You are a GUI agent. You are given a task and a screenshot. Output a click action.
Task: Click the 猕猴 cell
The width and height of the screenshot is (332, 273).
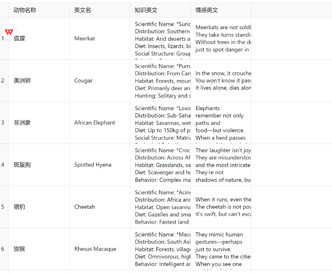[x=19, y=249]
